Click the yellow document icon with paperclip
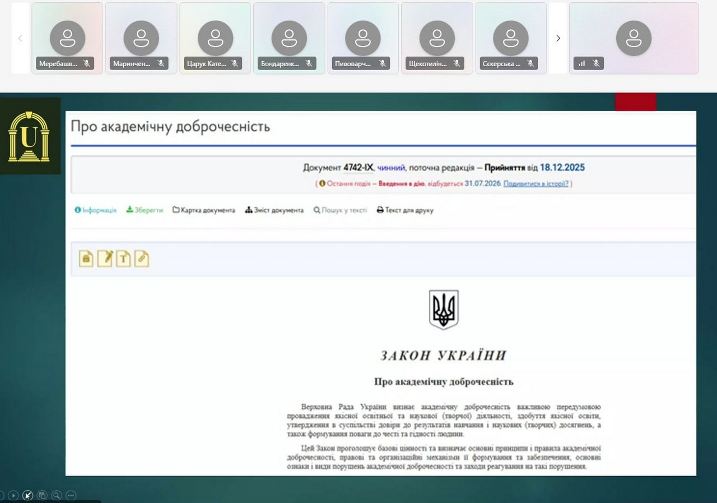This screenshot has width=717, height=503. pos(142,259)
